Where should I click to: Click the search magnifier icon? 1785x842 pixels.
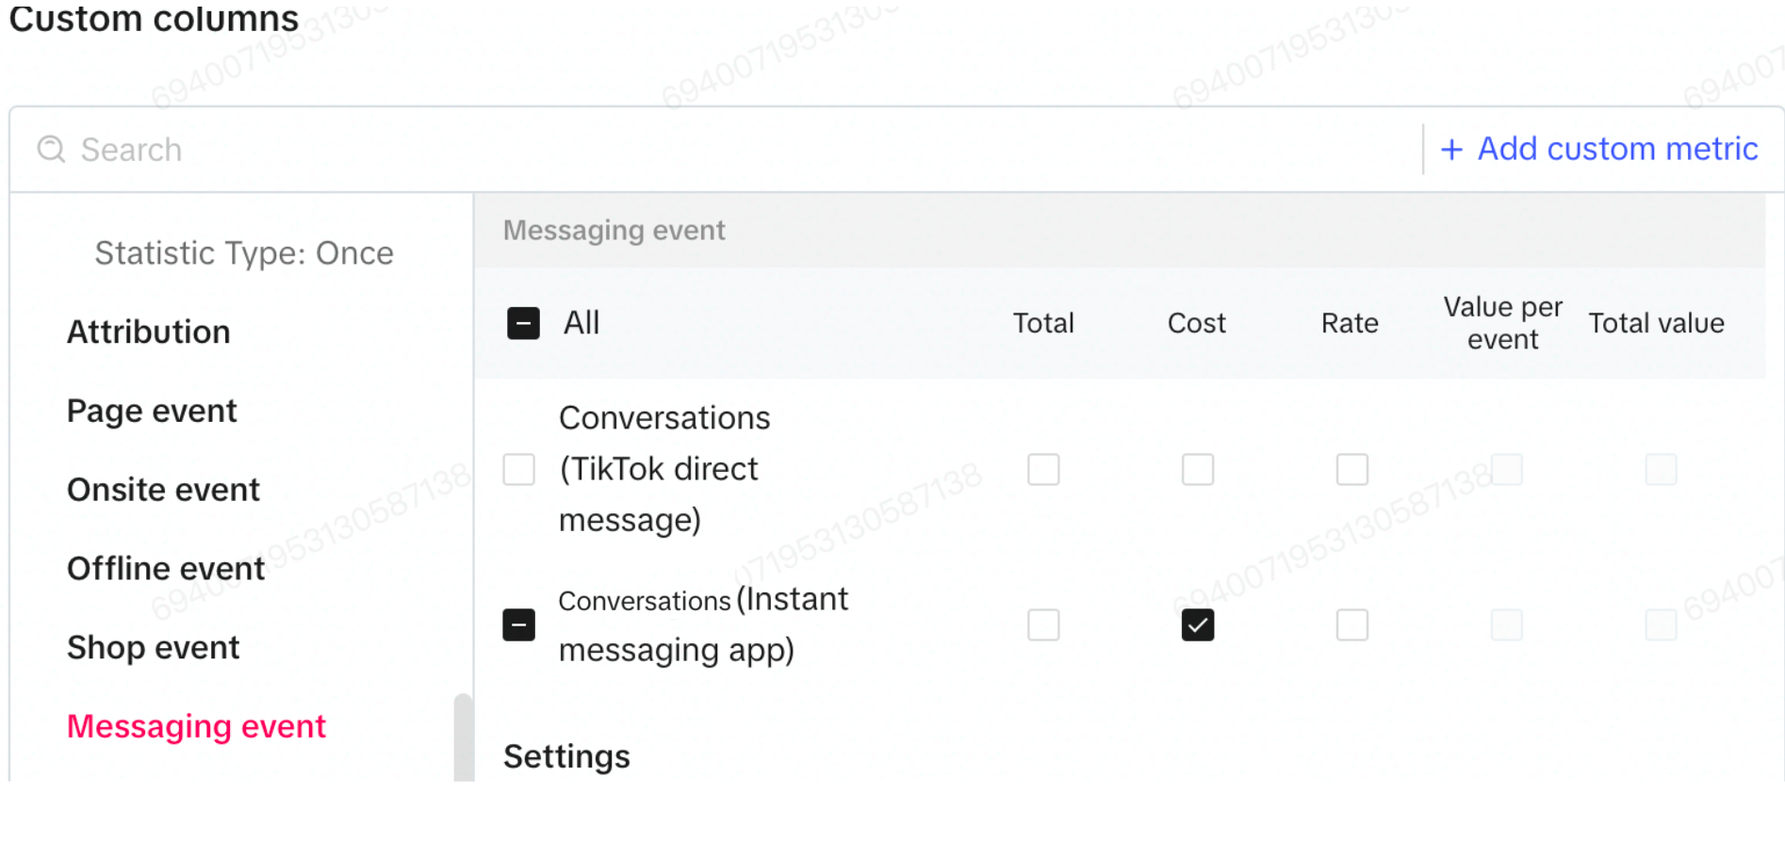(x=51, y=149)
